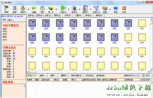Expand dropdown arrow next to 结帐F5
This screenshot has height=98, width=153.
(28, 10)
